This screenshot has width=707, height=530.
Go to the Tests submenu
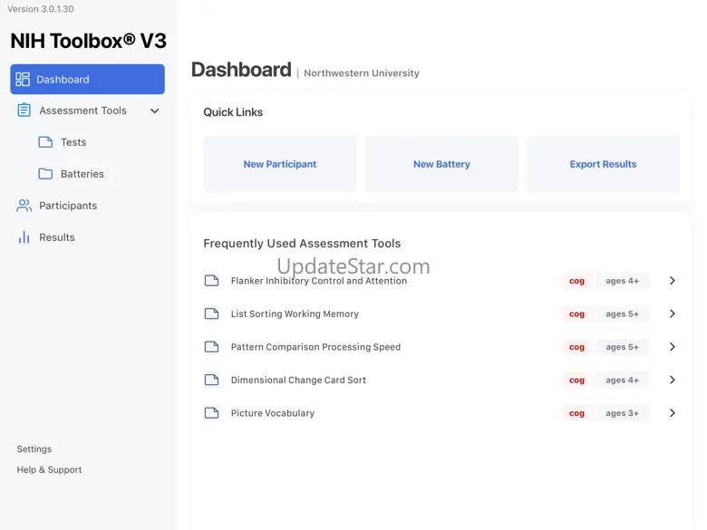73,142
